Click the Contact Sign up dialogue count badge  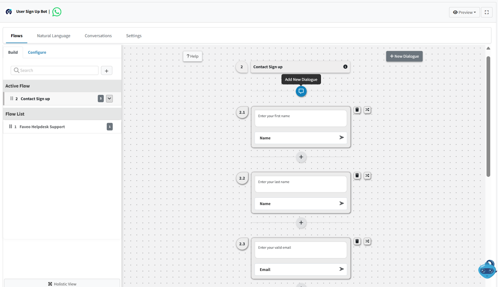tap(101, 99)
